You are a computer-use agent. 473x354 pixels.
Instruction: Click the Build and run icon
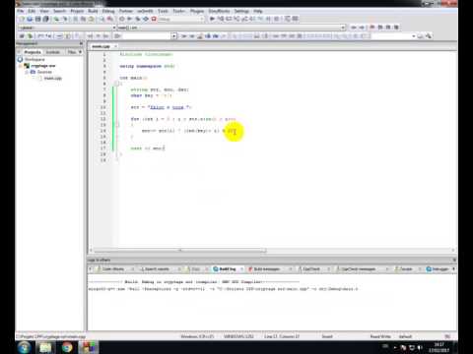click(x=138, y=19)
